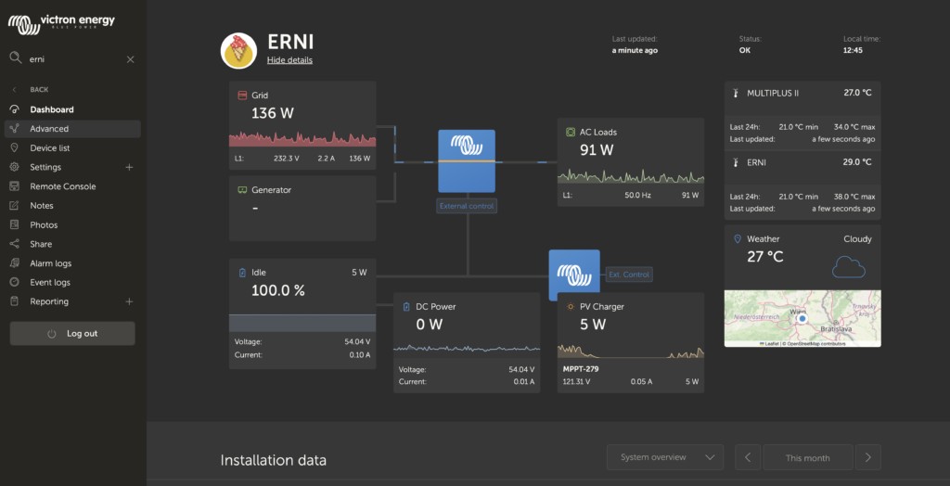Click the battery icon in Idle widget
Screen dimensions: 950x486
(242, 273)
